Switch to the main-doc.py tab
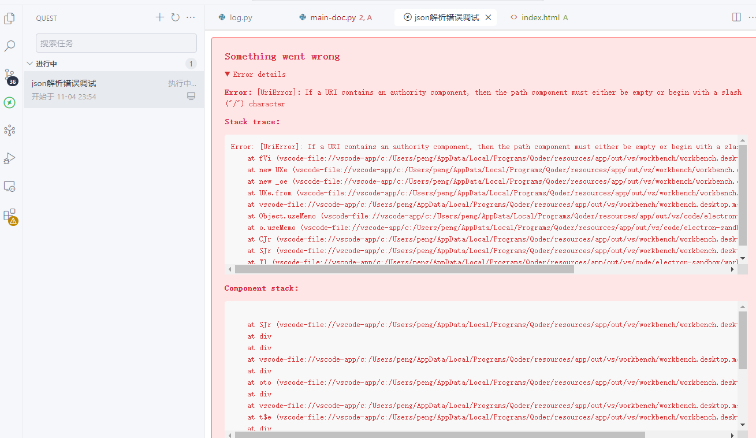The image size is (756, 438). point(336,17)
